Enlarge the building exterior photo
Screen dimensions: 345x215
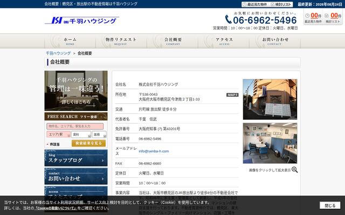click(270, 99)
